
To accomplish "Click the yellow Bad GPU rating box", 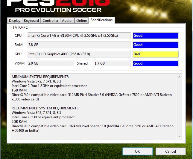I will pos(156,54).
